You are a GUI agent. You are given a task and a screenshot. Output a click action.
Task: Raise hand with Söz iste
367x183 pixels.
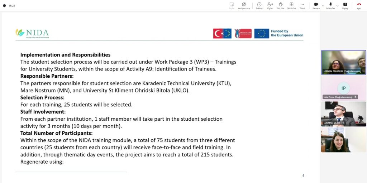coord(281,5)
